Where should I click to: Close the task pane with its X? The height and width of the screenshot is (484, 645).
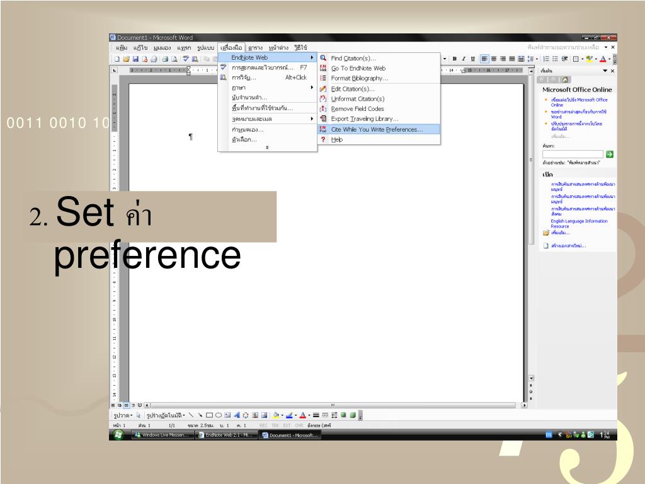point(612,71)
